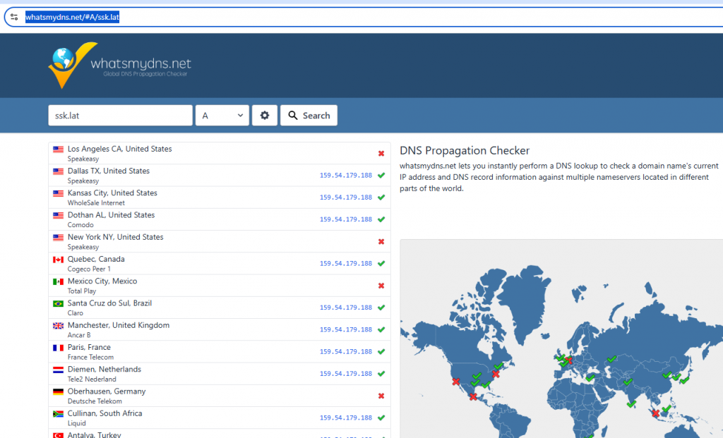Open IP link for Paris, France result
The height and width of the screenshot is (438, 723).
point(345,352)
